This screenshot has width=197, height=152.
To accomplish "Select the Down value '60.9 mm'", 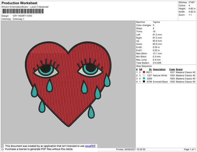I will (x=157, y=44).
